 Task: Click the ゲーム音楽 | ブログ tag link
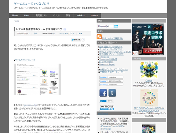67,33
